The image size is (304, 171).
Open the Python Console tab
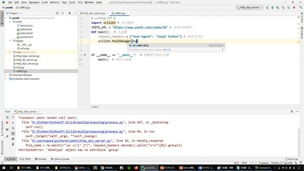point(60,159)
